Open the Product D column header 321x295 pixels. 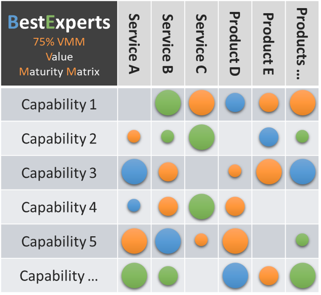click(x=235, y=43)
